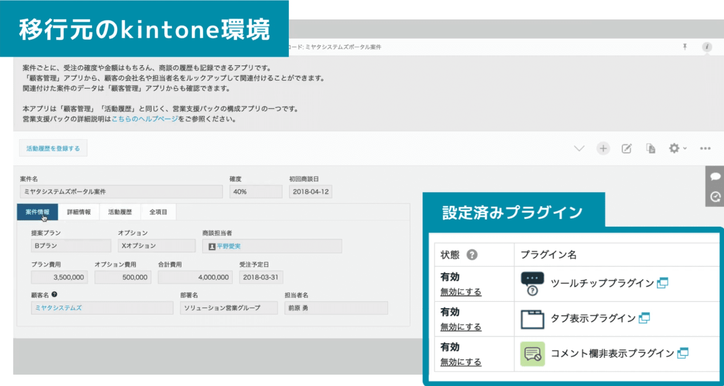Image resolution: width=724 pixels, height=386 pixels.
Task: Open the app info icon
Action: pyautogui.click(x=706, y=46)
